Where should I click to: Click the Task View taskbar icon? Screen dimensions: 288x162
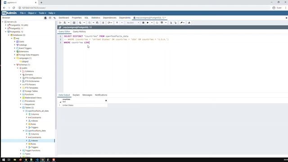[x=9, y=160]
